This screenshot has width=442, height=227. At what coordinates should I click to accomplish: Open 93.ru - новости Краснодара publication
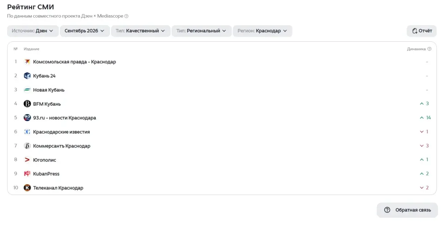pyautogui.click(x=65, y=118)
